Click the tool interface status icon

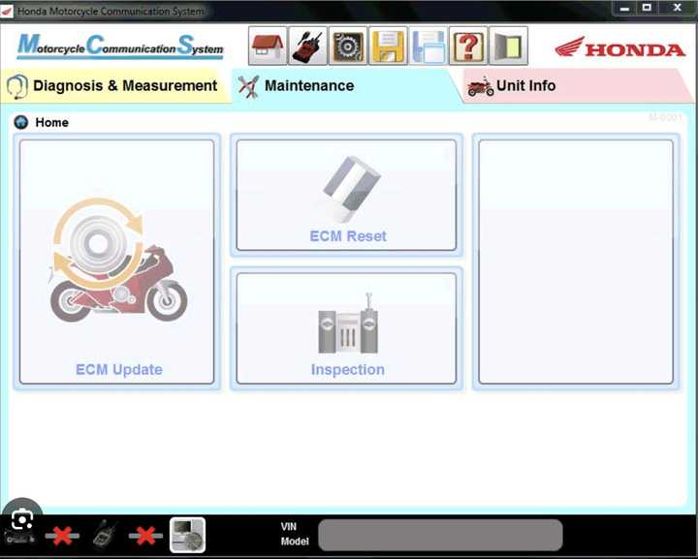tap(105, 535)
